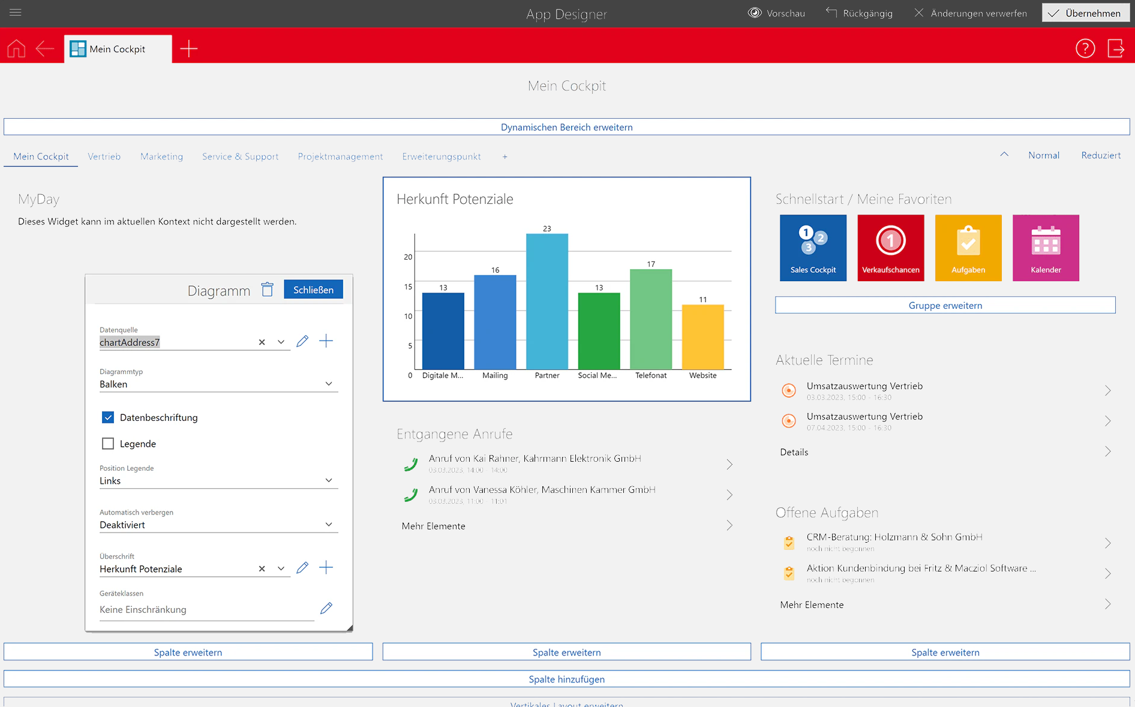Viewport: 1135px width, 707px height.
Task: Expand Mehr Elemente under Entgangene Anrufe
Action: pyautogui.click(x=729, y=525)
